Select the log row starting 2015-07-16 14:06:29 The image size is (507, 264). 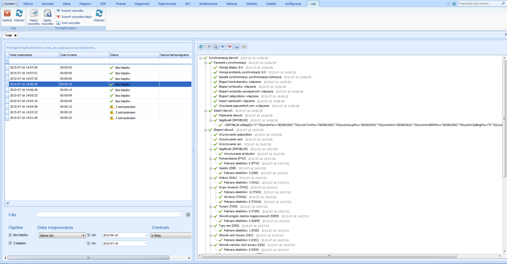tap(98, 90)
